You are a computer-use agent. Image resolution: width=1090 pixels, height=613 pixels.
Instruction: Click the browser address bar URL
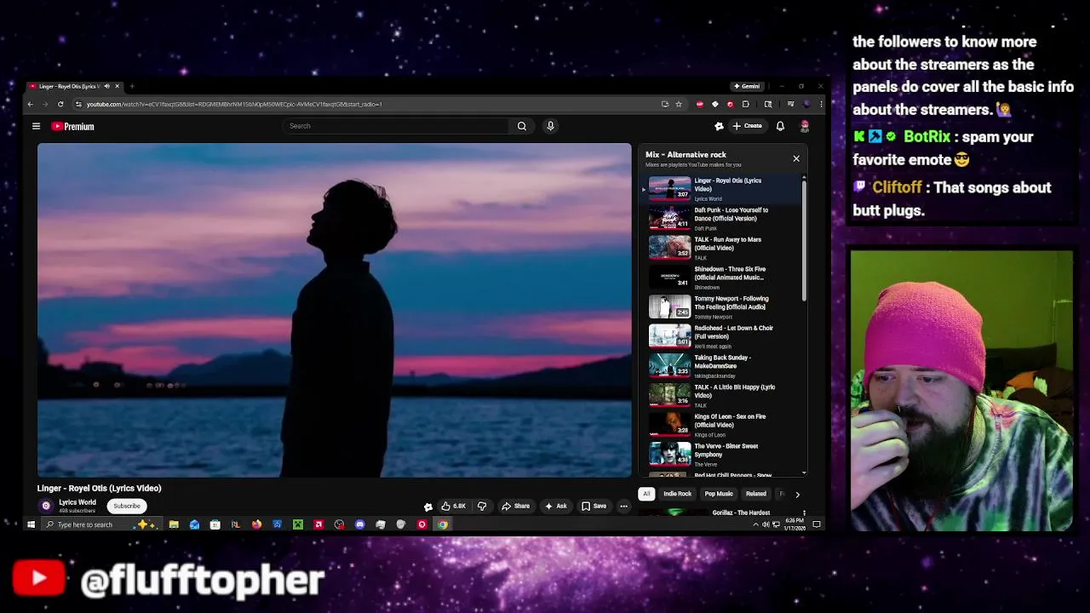coord(234,104)
